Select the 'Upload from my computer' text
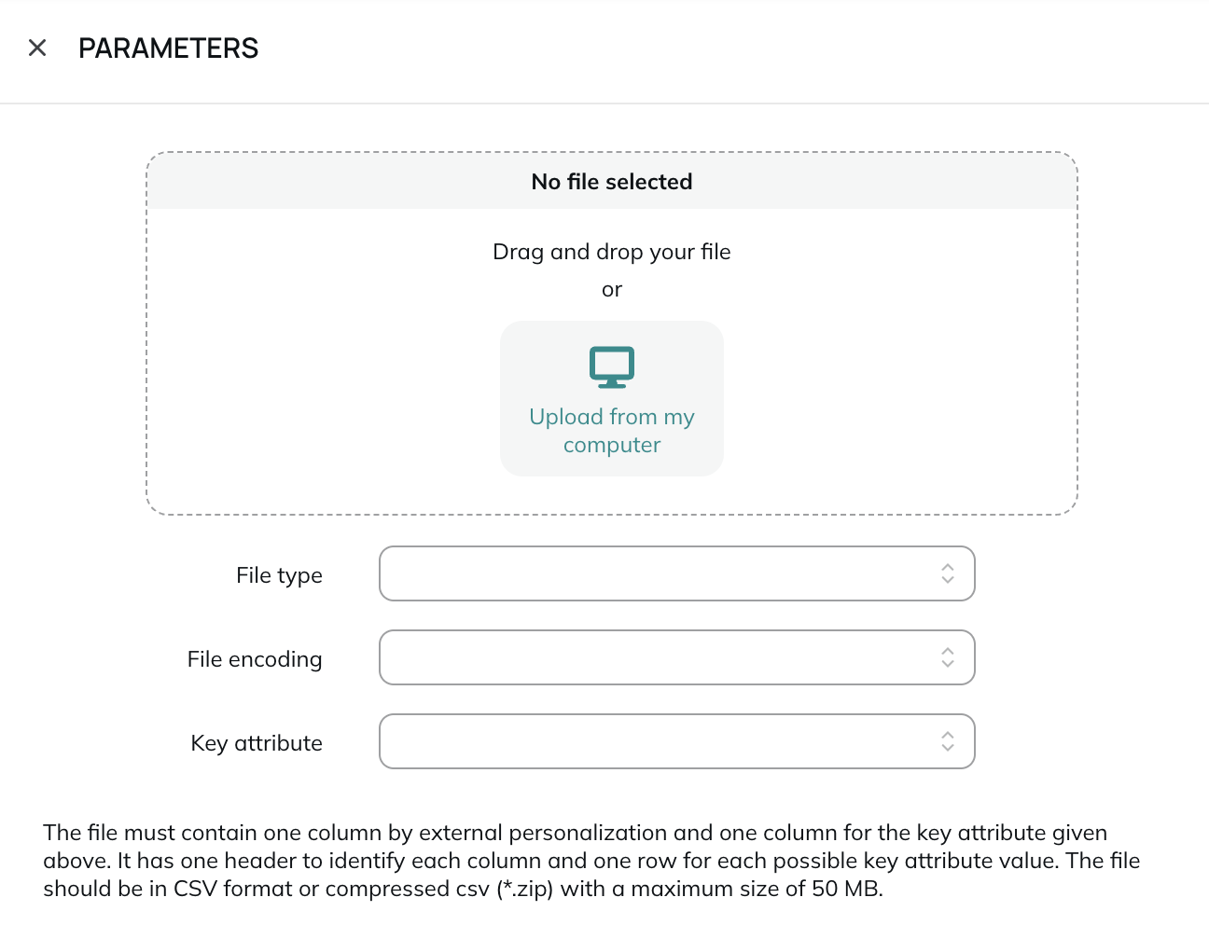The height and width of the screenshot is (925, 1209). [x=612, y=431]
